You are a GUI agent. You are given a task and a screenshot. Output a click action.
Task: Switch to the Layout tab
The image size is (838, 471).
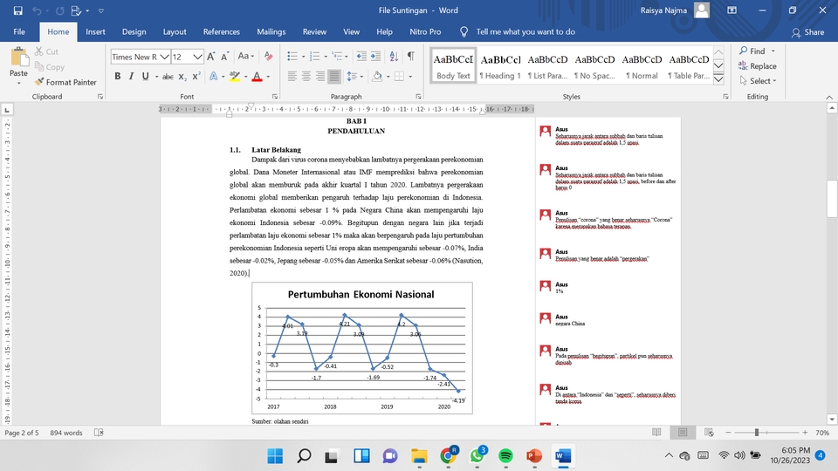pyautogui.click(x=175, y=31)
